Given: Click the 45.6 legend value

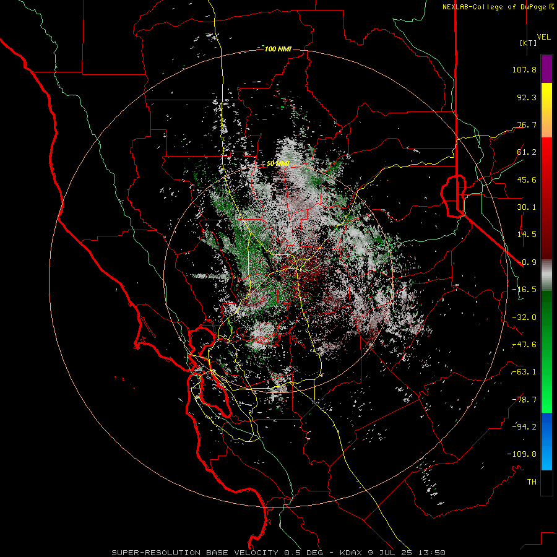Looking at the screenshot, I should click(x=527, y=179).
